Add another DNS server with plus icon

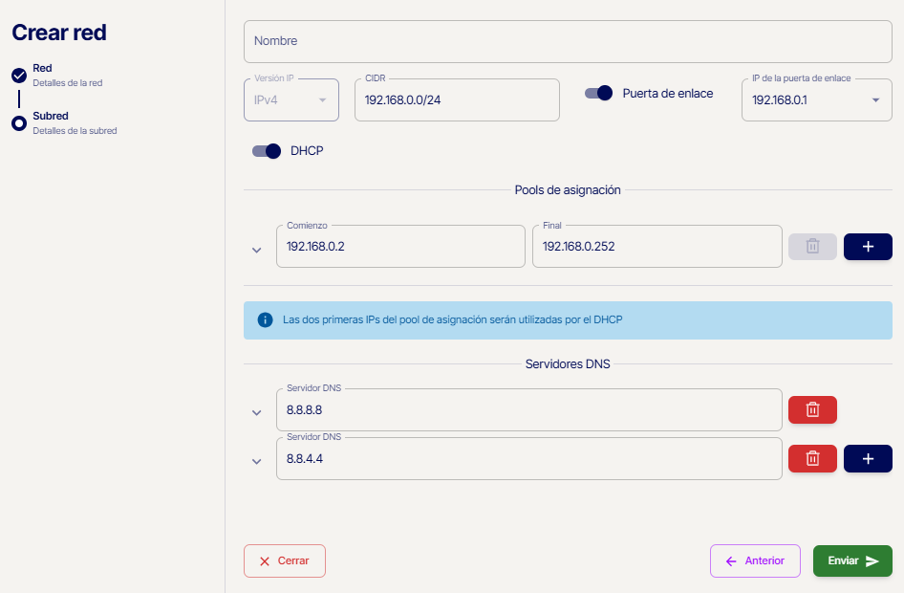[x=868, y=458]
